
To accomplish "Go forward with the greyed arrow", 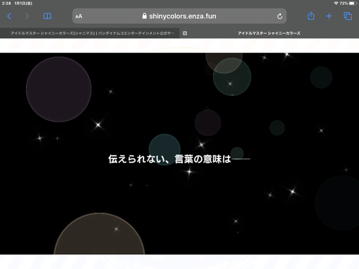I will point(27,16).
